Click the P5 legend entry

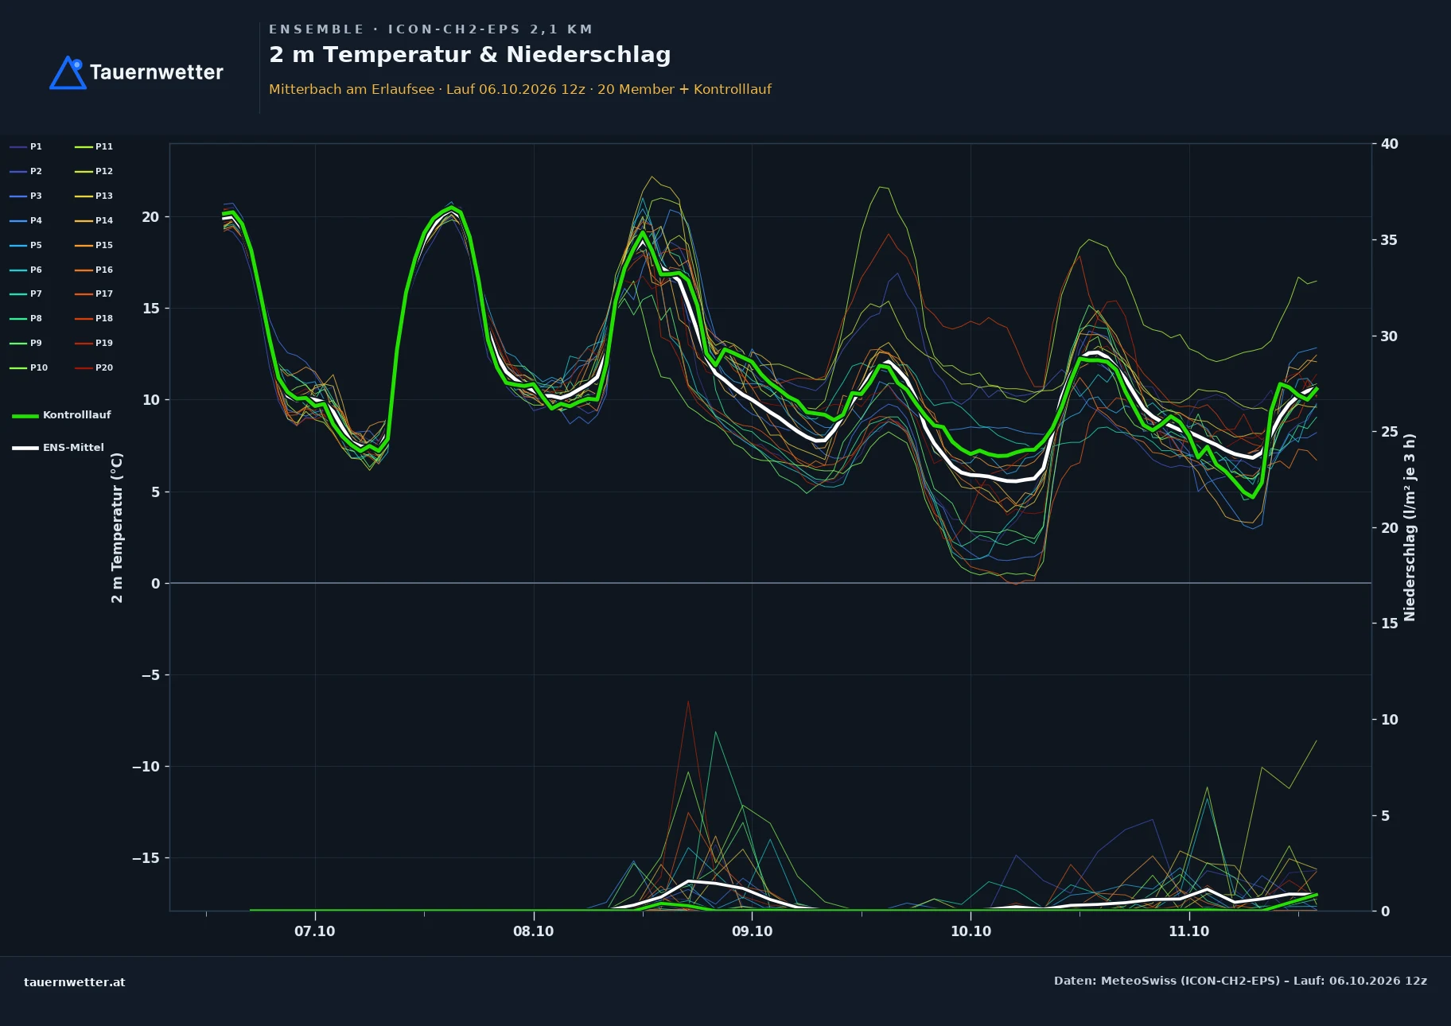(26, 245)
